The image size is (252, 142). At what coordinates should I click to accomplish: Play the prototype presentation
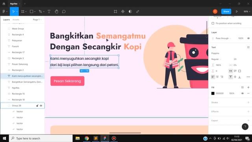point(237,11)
